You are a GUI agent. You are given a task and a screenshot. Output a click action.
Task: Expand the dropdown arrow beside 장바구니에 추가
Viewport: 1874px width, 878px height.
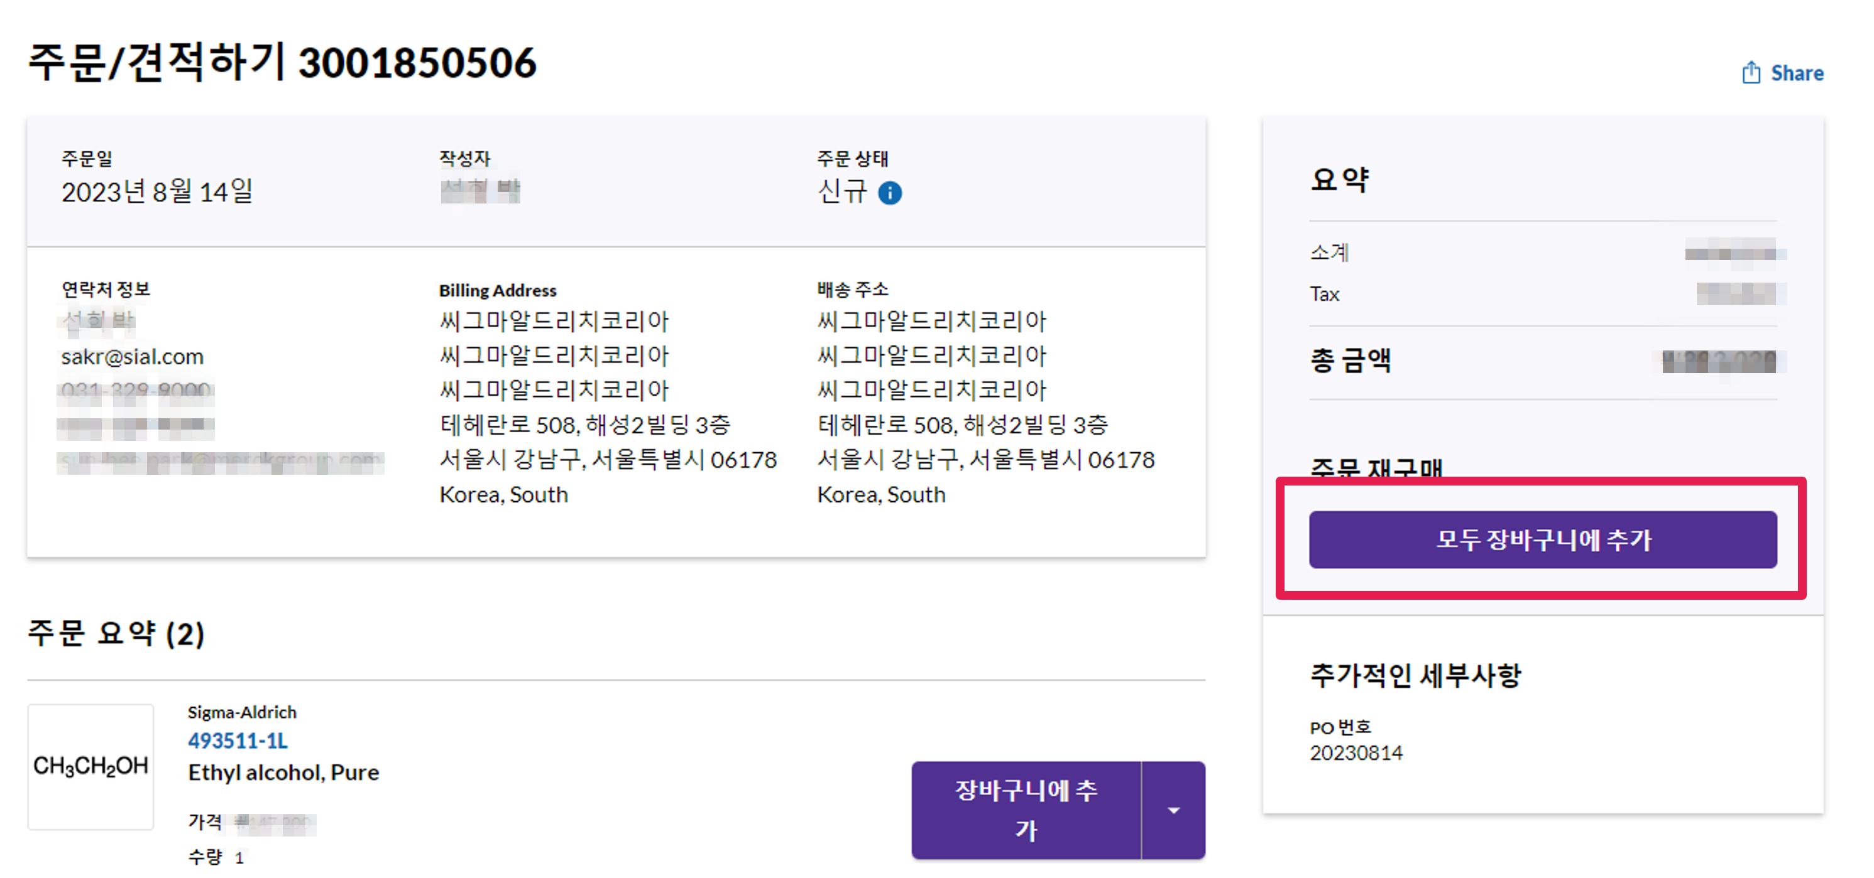(x=1173, y=810)
